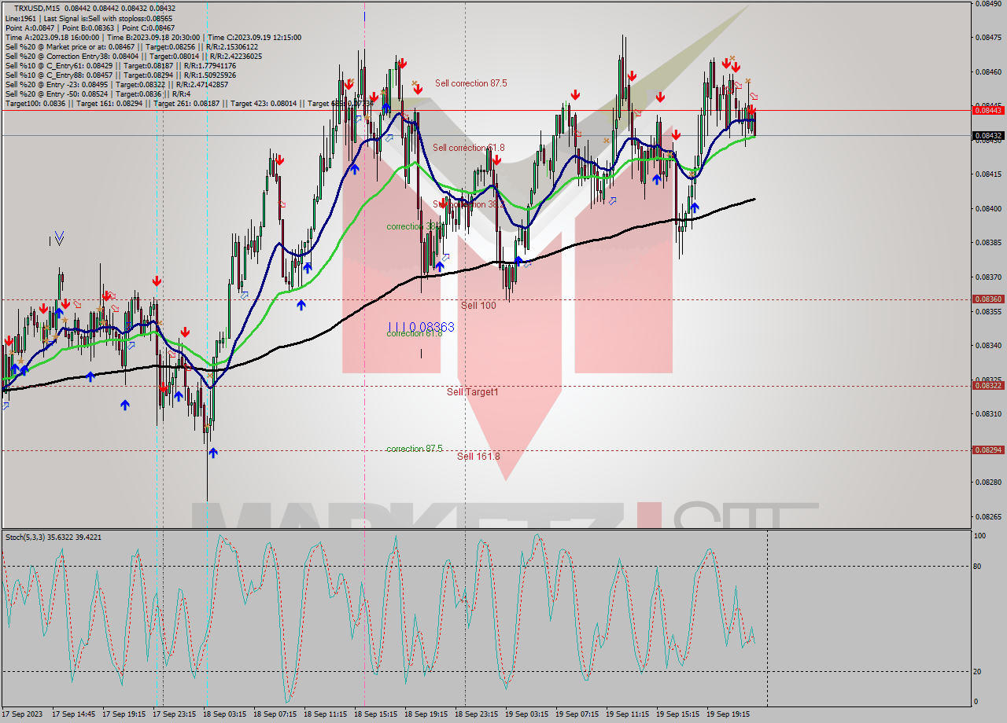Click the 'Line:1961 | Last Signal is:Sell' info line

point(89,18)
